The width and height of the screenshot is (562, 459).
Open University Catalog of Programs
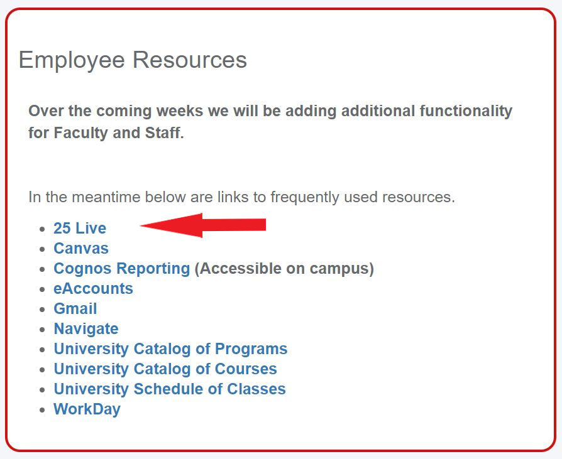170,349
